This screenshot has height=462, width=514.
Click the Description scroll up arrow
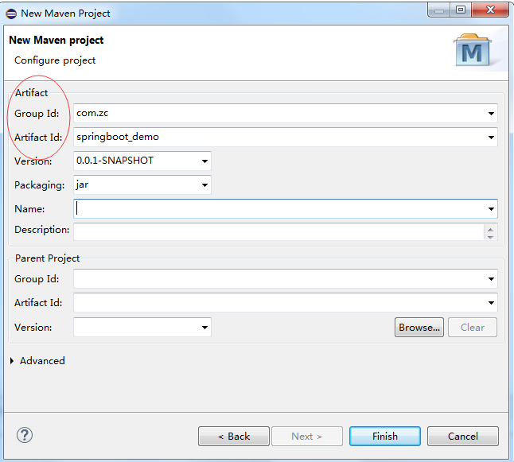[490, 229]
